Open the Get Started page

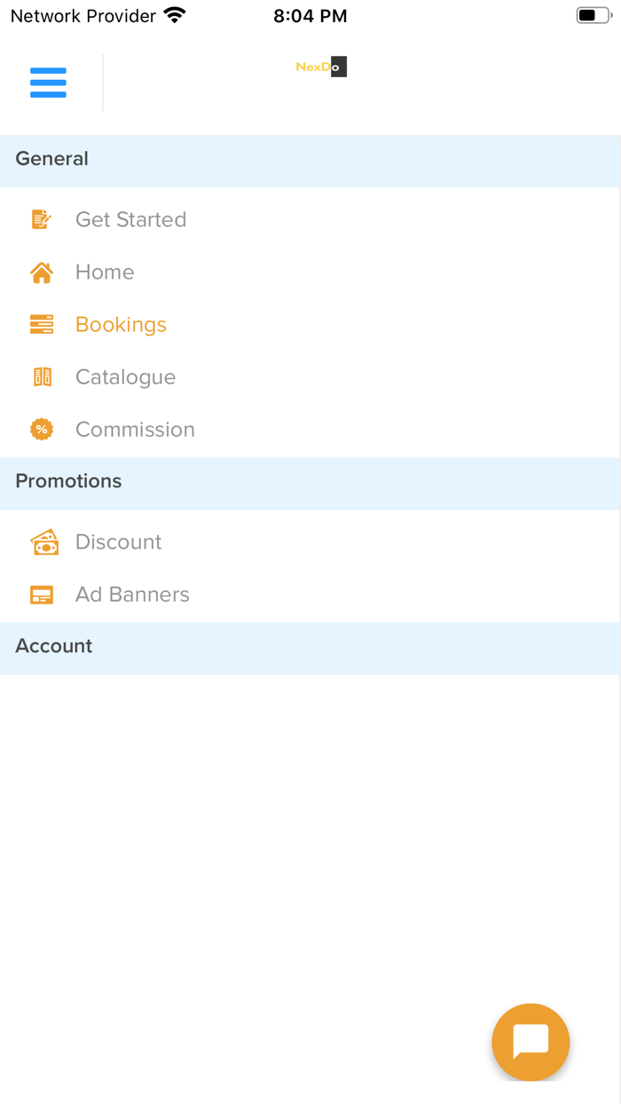tap(130, 218)
